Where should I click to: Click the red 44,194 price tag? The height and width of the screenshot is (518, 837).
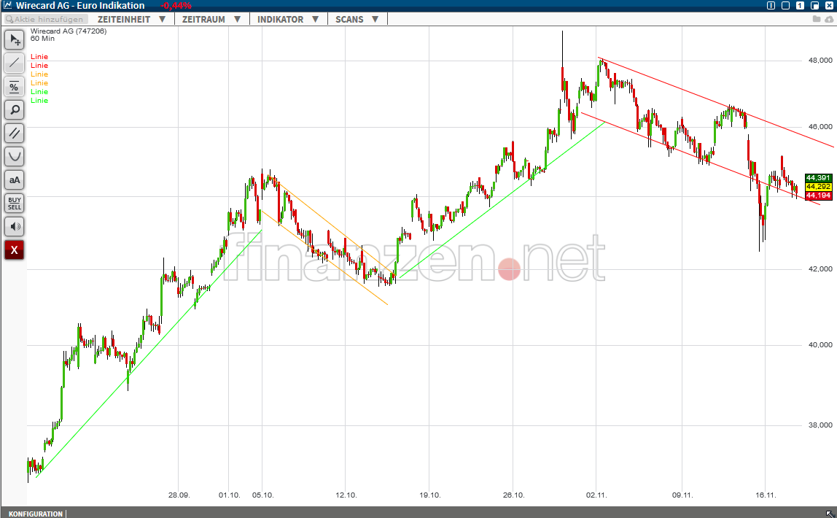point(818,196)
